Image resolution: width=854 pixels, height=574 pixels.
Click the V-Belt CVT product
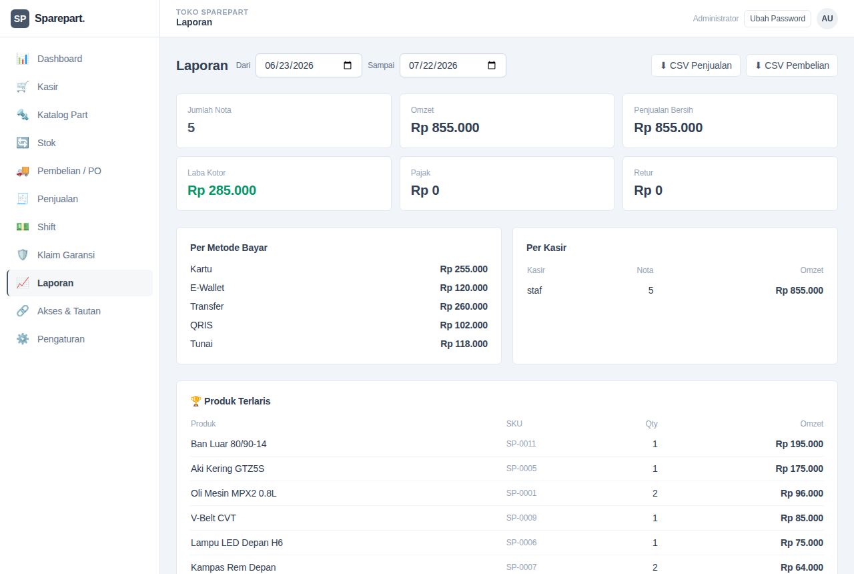coord(213,518)
